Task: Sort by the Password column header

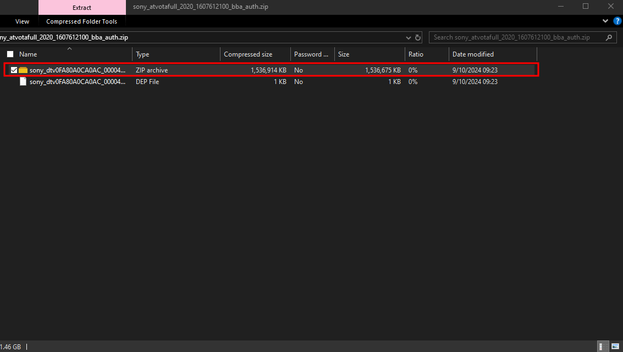Action: click(311, 54)
